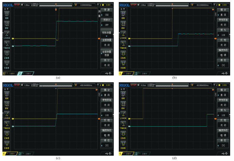This screenshot has width=234, height=161.
Task: Click the Rise Time (上升时间) icon in panel (a)
Action: click(7, 34)
